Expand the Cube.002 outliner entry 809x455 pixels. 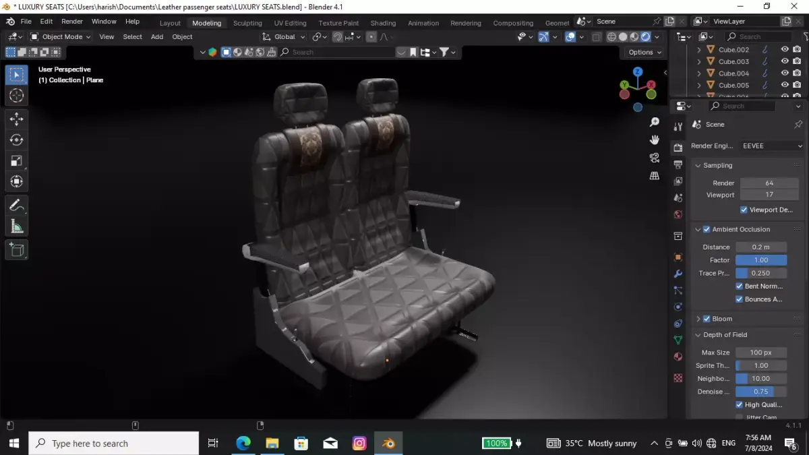(698, 49)
